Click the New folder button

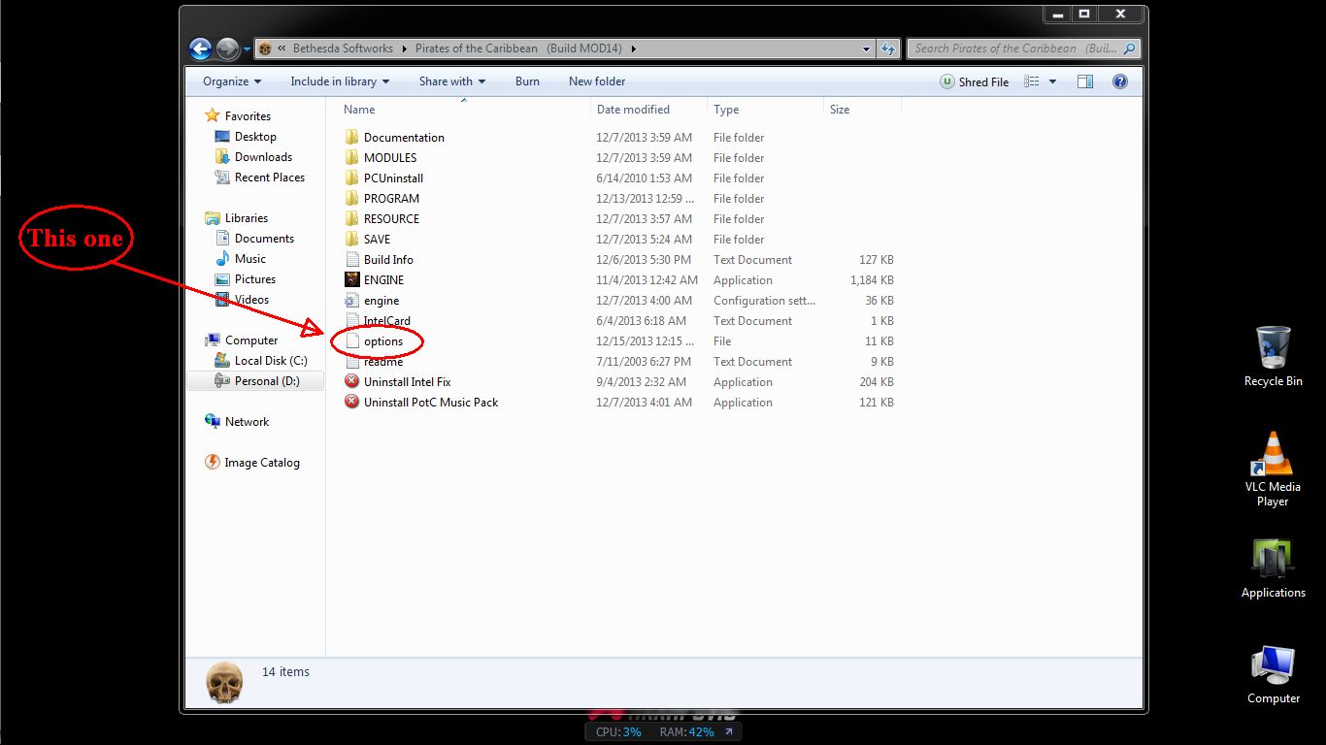[597, 81]
